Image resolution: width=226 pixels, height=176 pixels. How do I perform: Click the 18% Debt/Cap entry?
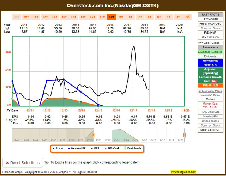(210, 112)
